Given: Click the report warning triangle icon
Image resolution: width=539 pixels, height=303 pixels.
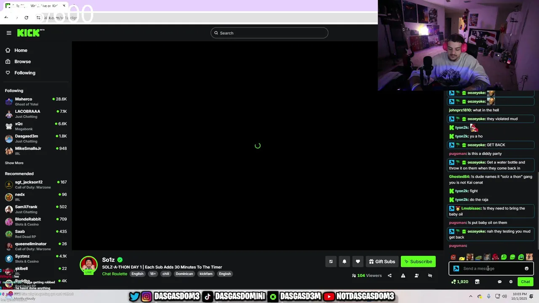Looking at the screenshot, I should [x=403, y=276].
